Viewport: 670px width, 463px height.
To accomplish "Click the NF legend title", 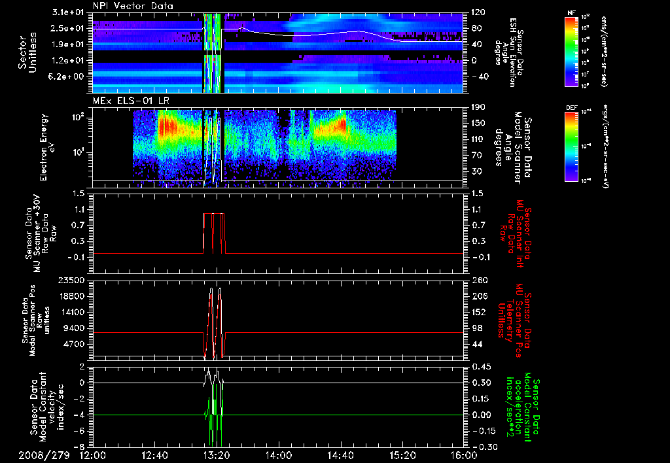I will [x=571, y=13].
